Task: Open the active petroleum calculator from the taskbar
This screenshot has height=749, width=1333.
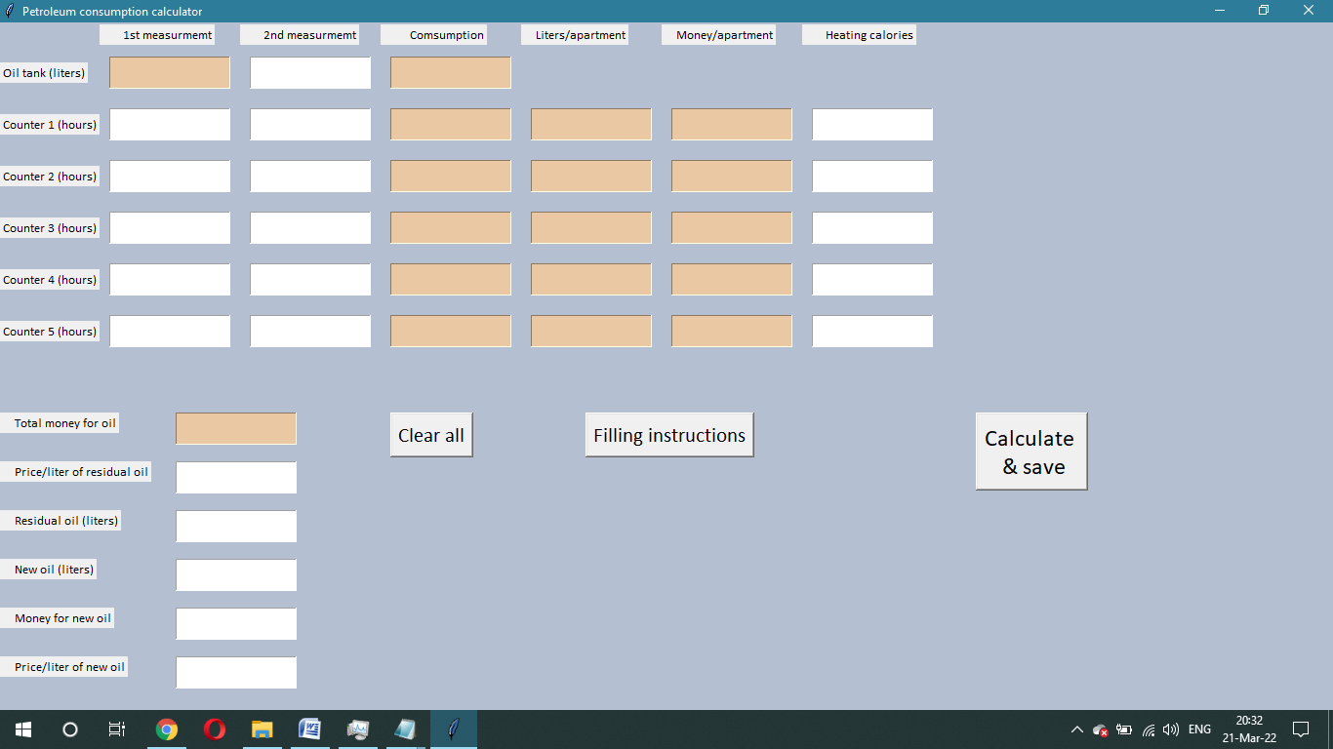Action: click(x=452, y=729)
